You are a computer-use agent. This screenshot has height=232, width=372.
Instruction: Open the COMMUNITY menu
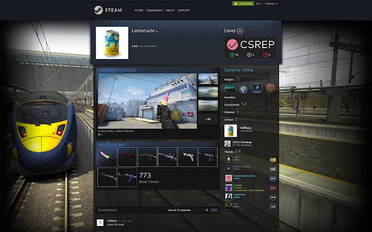[154, 10]
